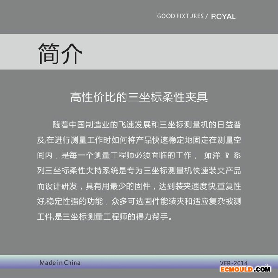Click the line starting '好,稳定性强的功能'

click(139, 201)
